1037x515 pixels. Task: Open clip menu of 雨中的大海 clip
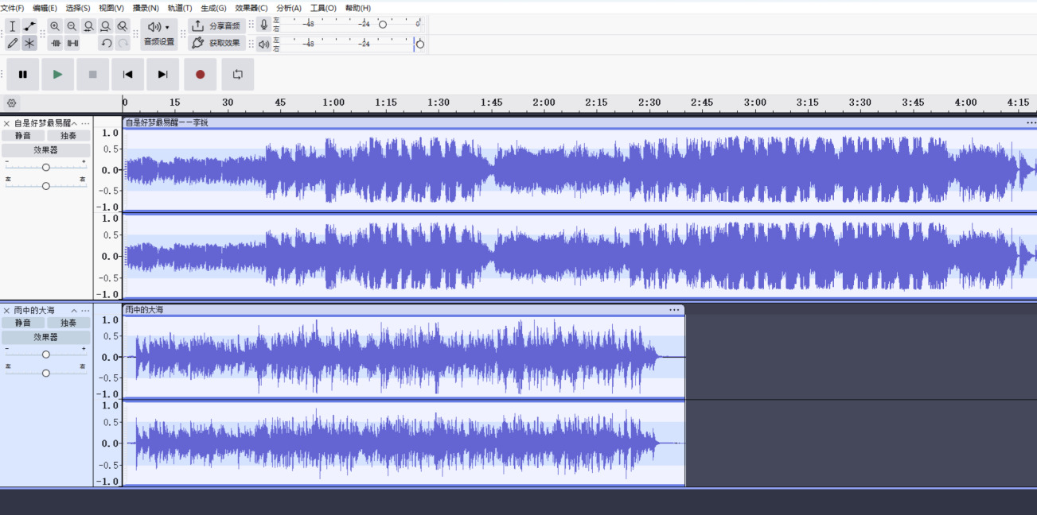pos(674,310)
